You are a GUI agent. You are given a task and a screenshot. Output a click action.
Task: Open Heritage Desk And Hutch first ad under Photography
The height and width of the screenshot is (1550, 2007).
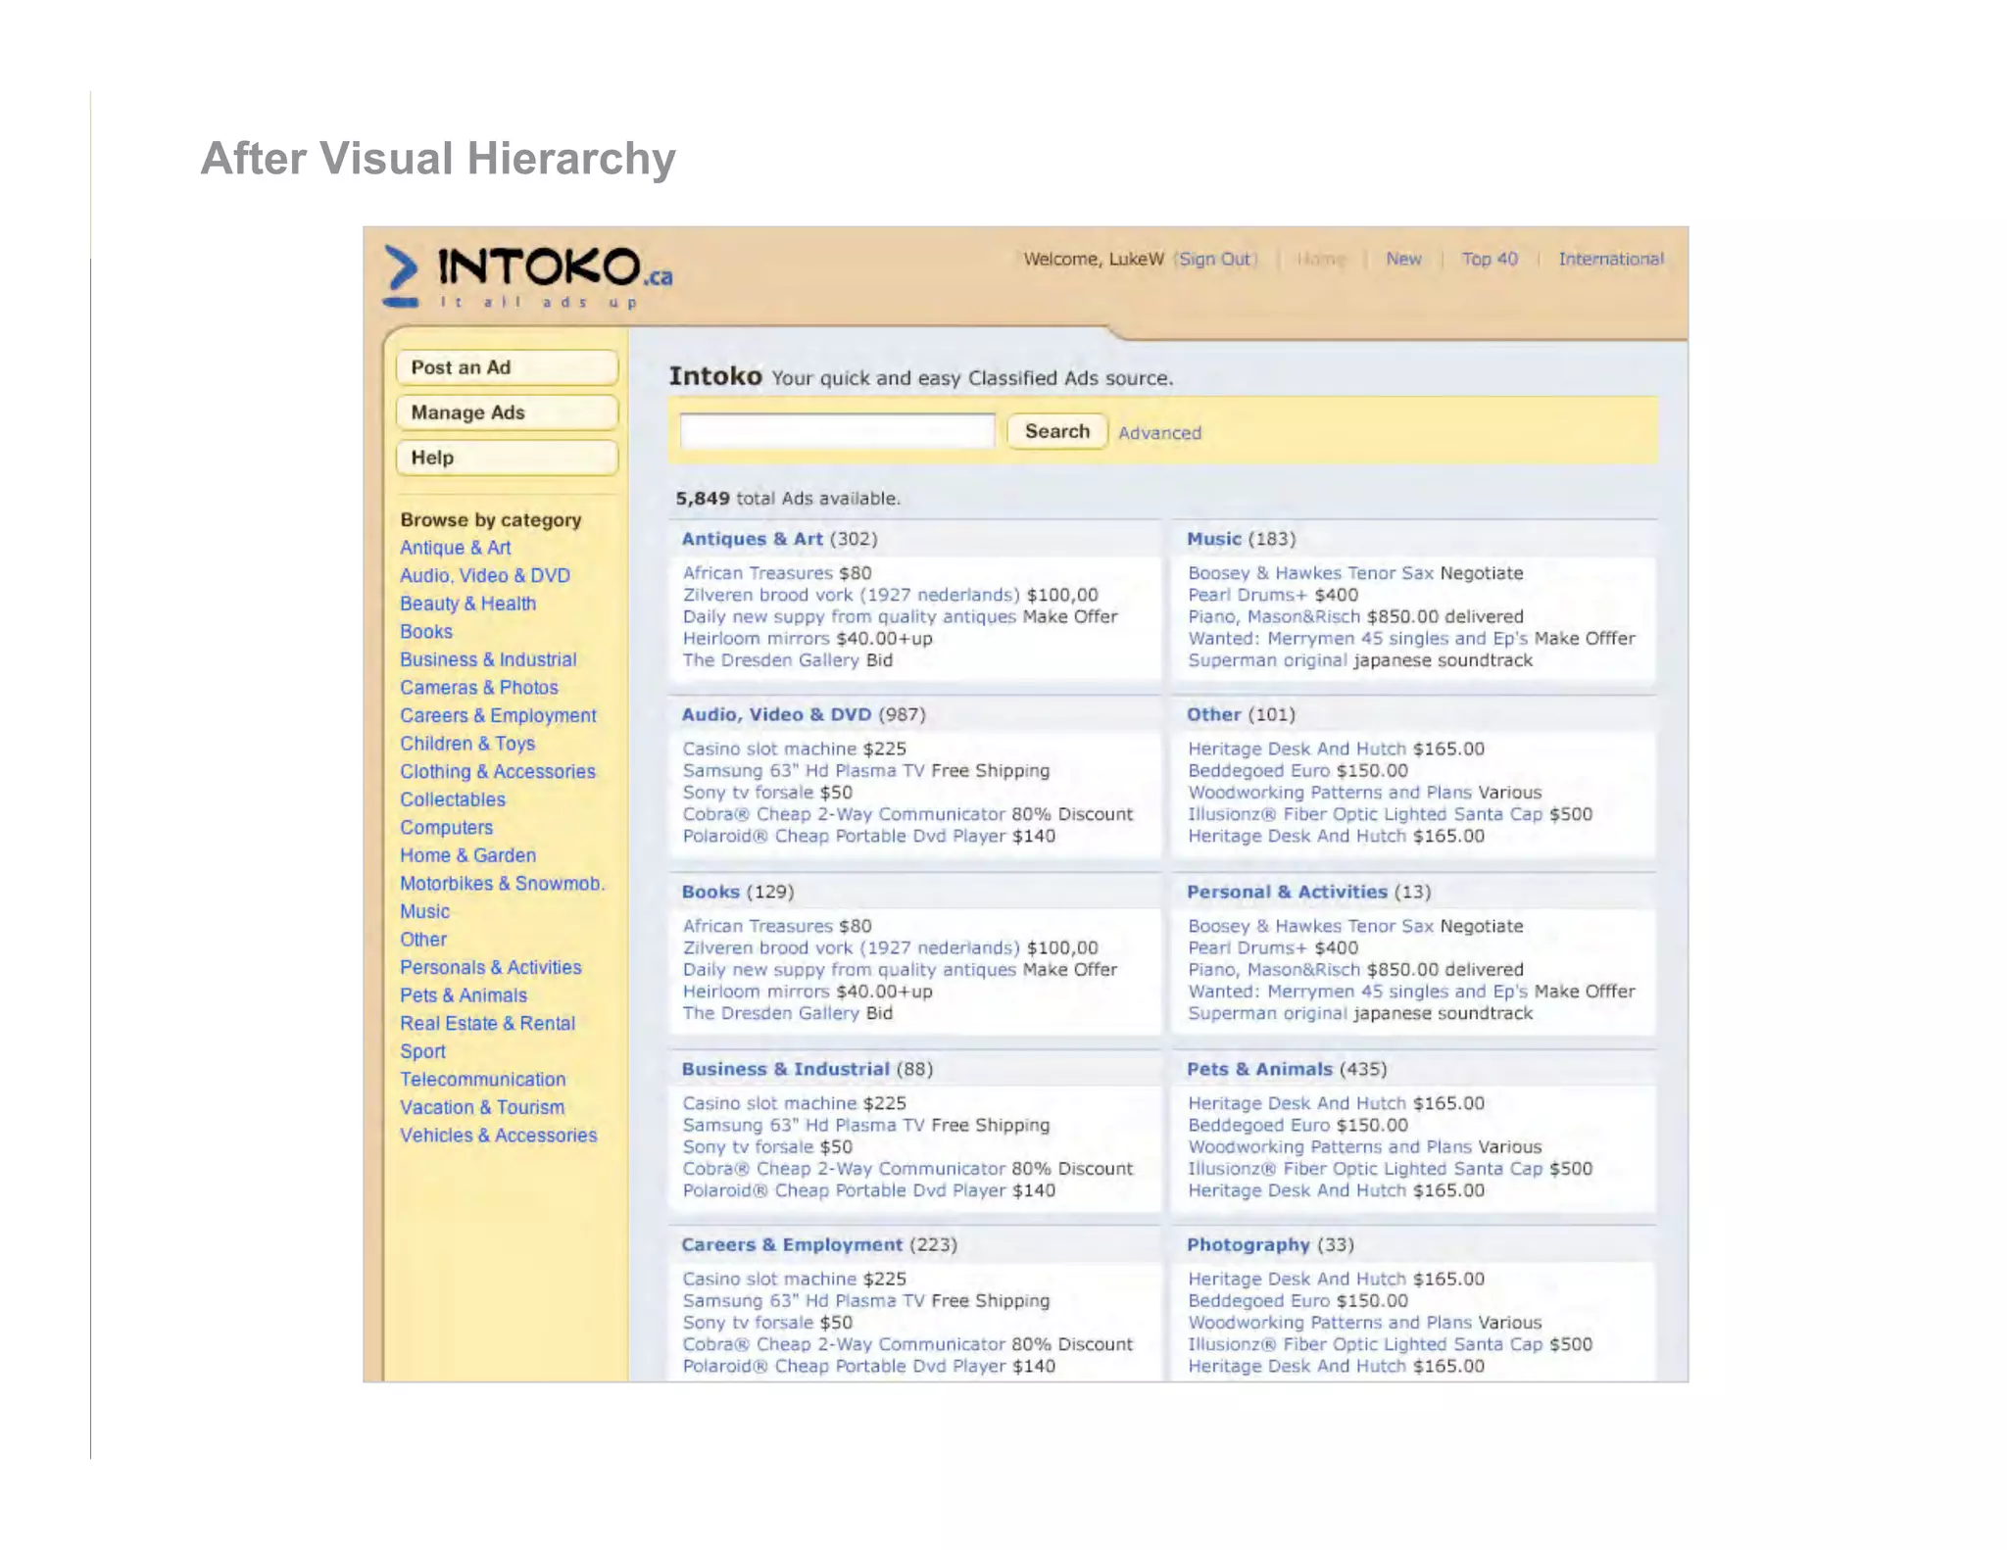point(1297,1279)
